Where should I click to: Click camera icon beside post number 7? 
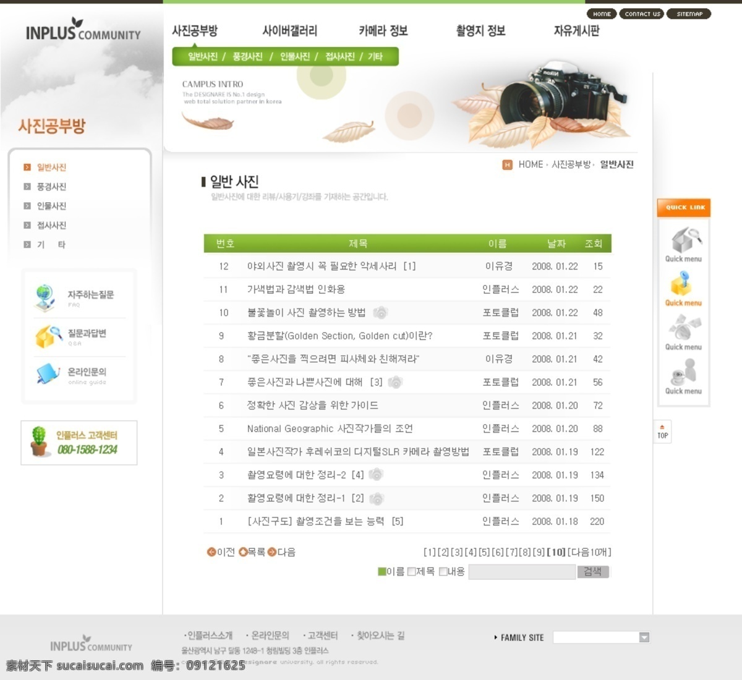pyautogui.click(x=396, y=383)
